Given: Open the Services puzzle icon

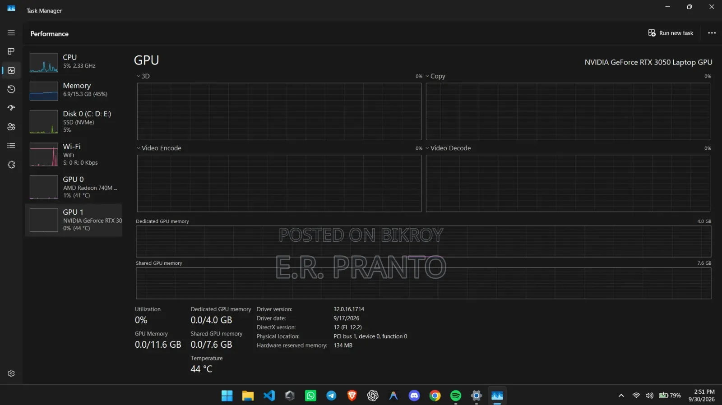Looking at the screenshot, I should [x=11, y=165].
